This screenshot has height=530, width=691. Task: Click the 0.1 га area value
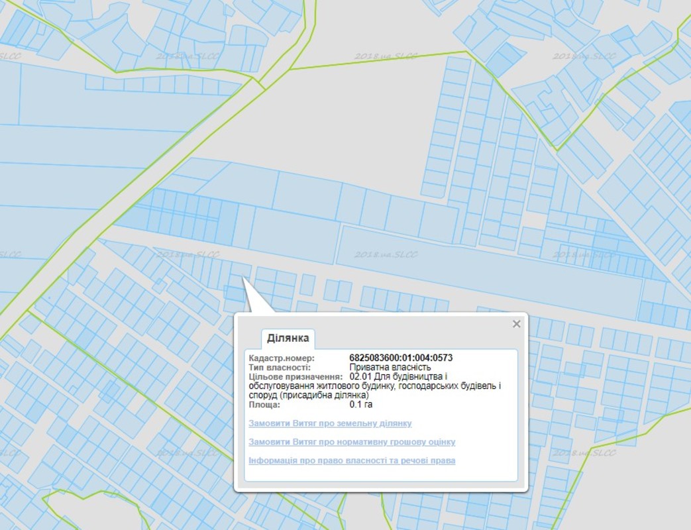(361, 404)
